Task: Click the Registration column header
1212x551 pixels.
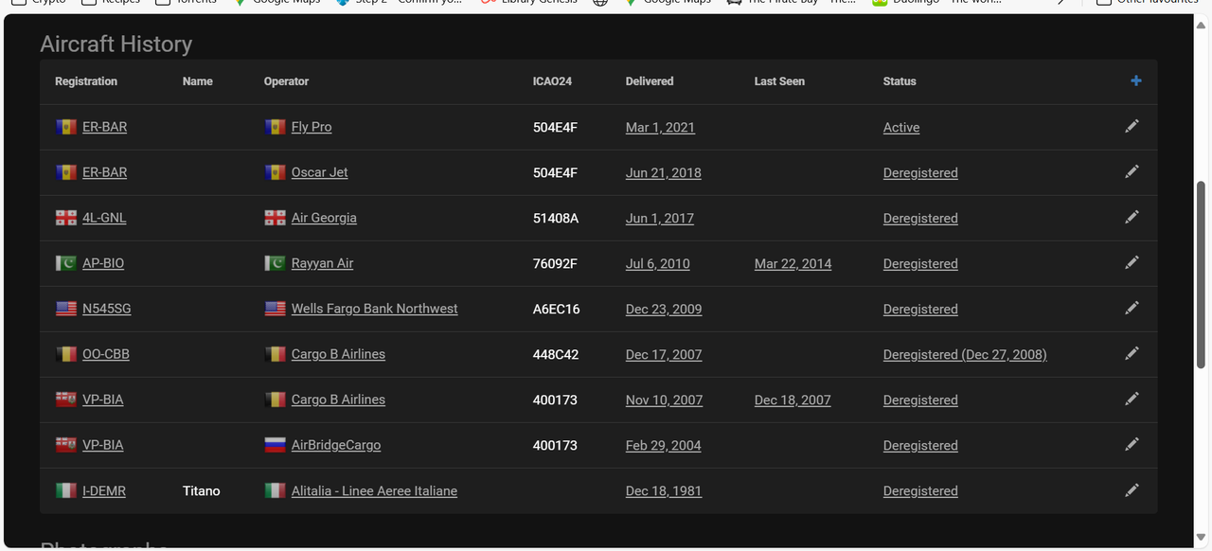Action: (x=86, y=81)
